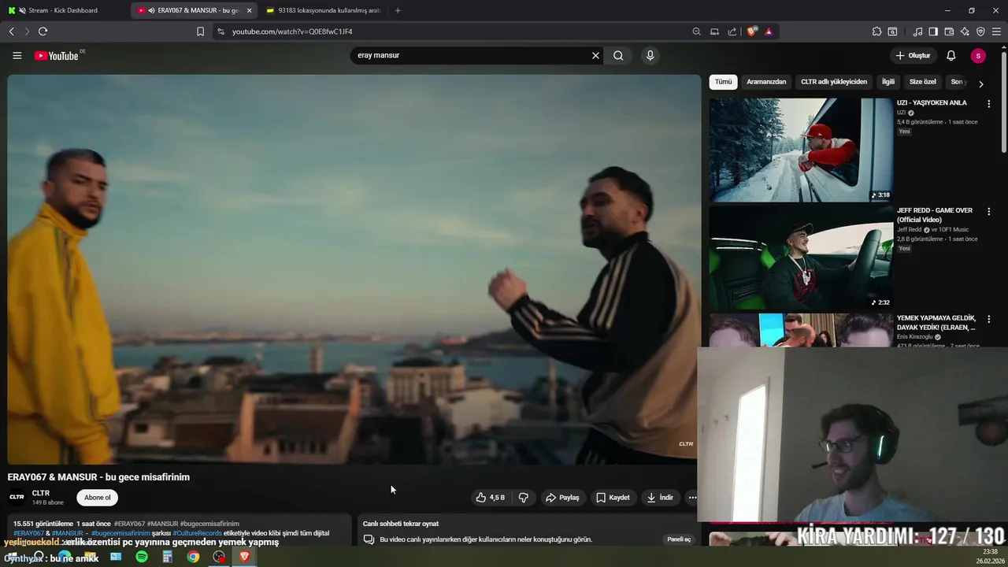Open the browser extensions puzzle icon
The image size is (1008, 567).
[x=876, y=31]
